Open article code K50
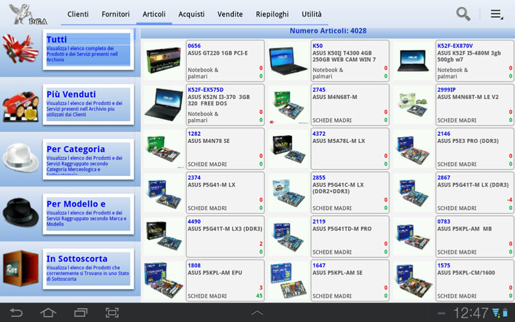 click(x=317, y=46)
